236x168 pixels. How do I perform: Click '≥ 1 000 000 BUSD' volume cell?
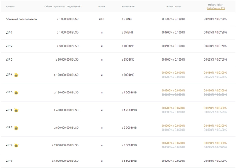pos(68,33)
